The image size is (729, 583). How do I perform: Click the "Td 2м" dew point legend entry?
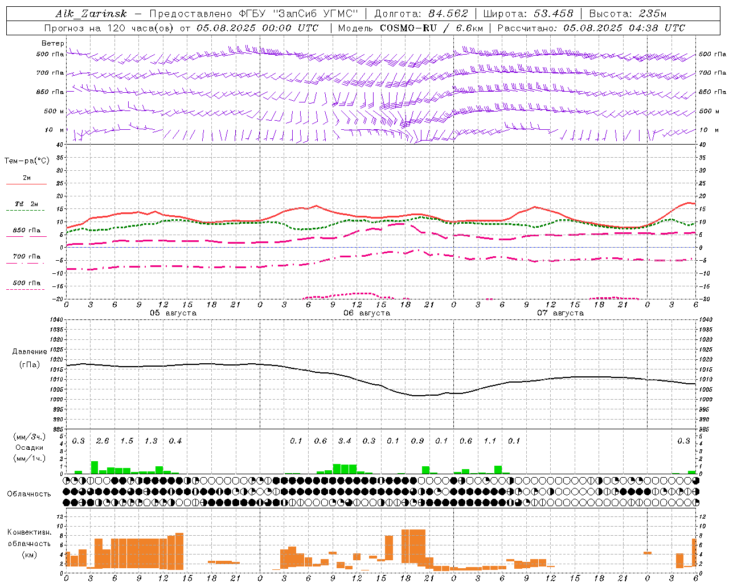[x=26, y=204]
